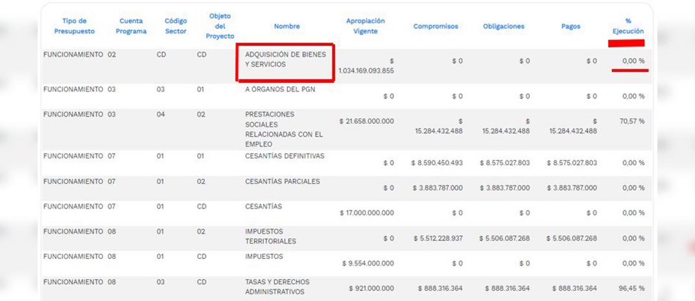This screenshot has width=695, height=301.
Task: Click the Objeto del Proyecto column header
Action: point(220,26)
